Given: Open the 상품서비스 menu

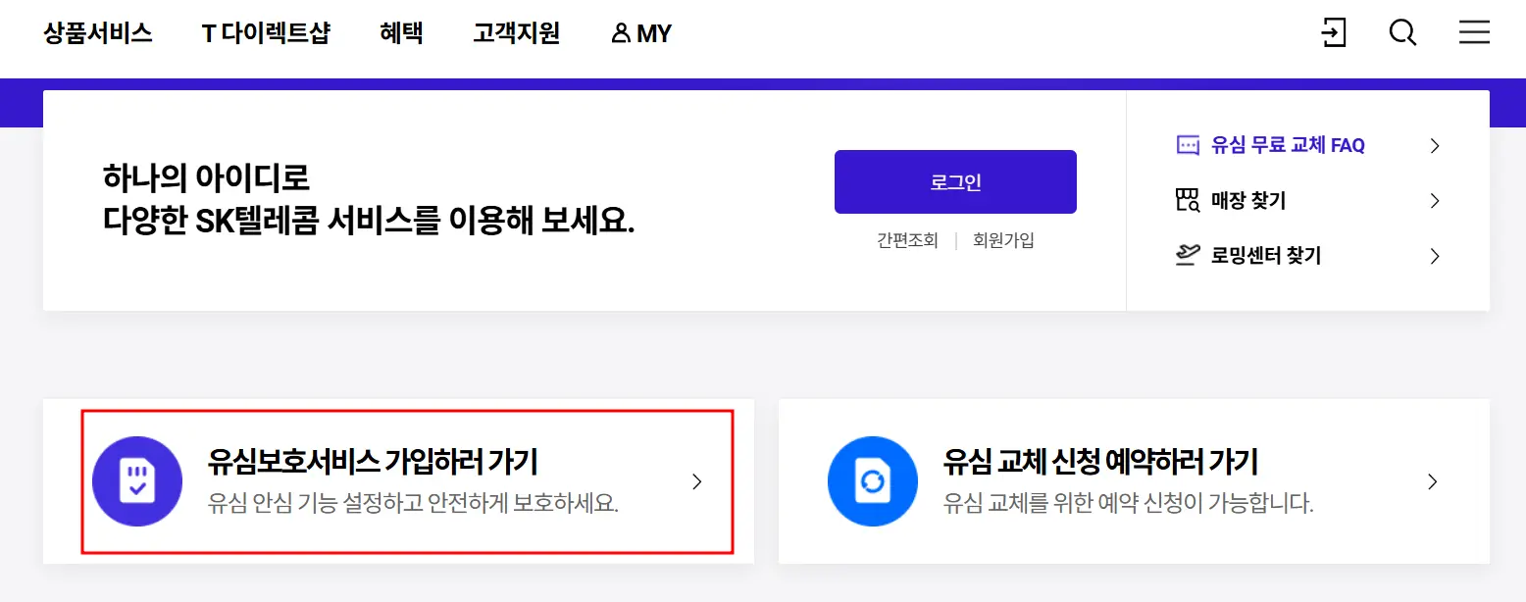Looking at the screenshot, I should [96, 32].
